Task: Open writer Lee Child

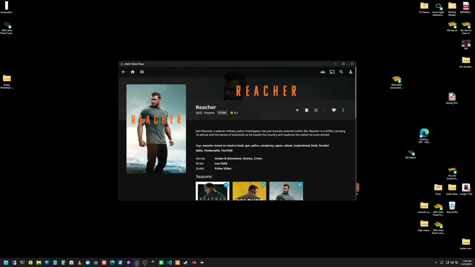Action: click(221, 164)
